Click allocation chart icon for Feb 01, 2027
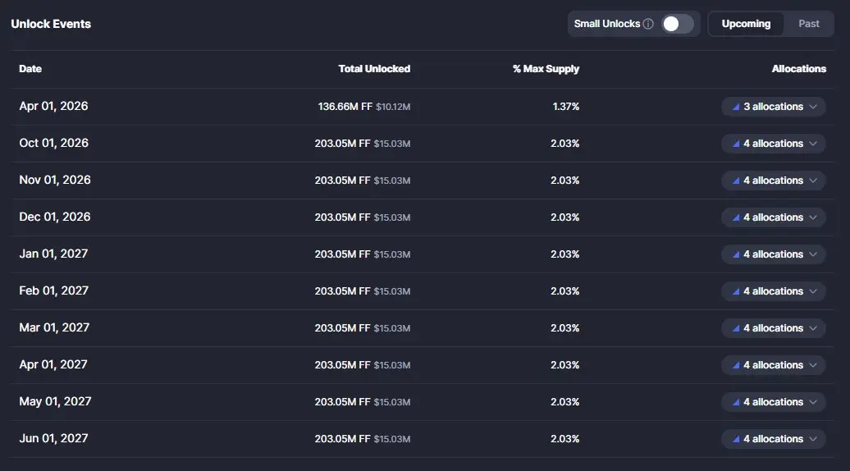Viewport: 850px width, 471px height. 735,291
